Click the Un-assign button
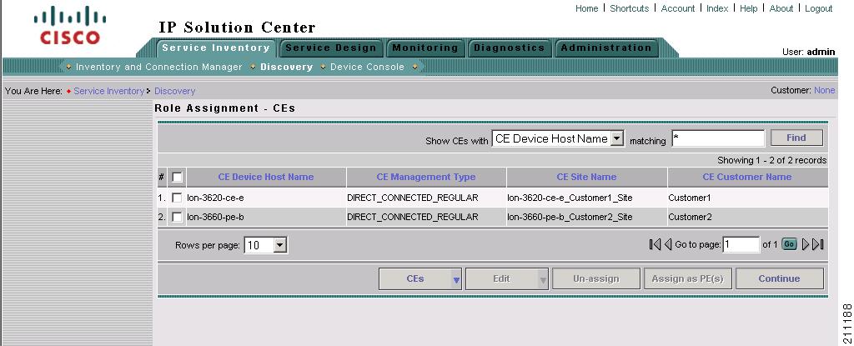This screenshot has height=346, width=854. point(595,279)
